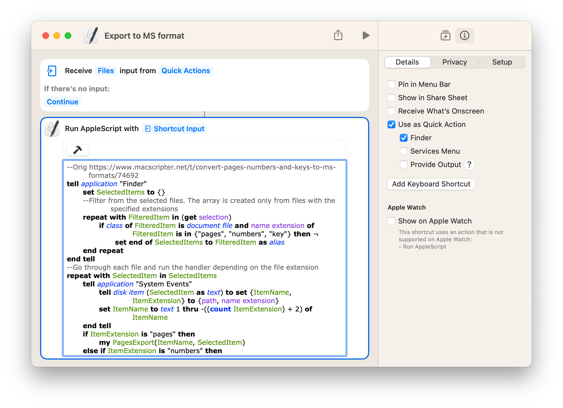
Task: Open Provide Output help question mark
Action: pyautogui.click(x=469, y=164)
